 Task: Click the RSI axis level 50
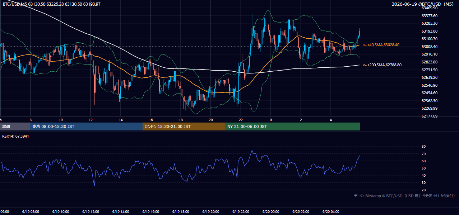tap(423, 168)
